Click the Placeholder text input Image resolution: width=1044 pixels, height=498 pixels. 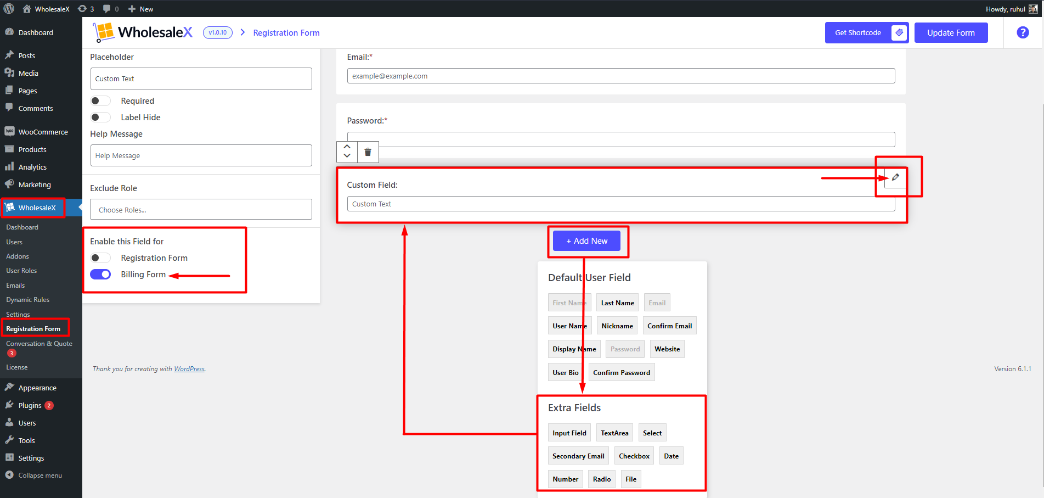click(201, 79)
